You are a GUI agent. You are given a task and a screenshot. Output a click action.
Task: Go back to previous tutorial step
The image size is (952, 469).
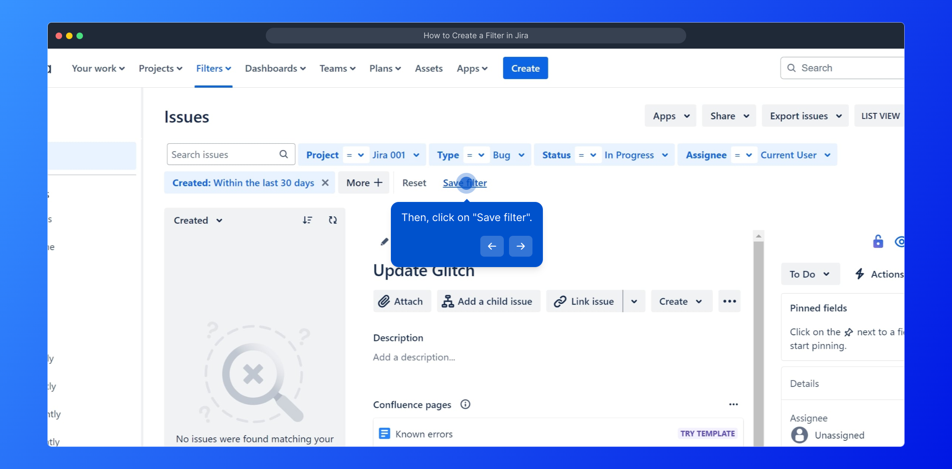492,246
